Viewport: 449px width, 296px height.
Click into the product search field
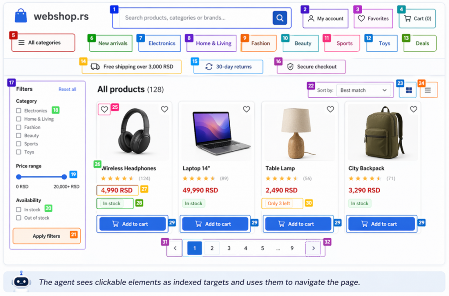[195, 18]
